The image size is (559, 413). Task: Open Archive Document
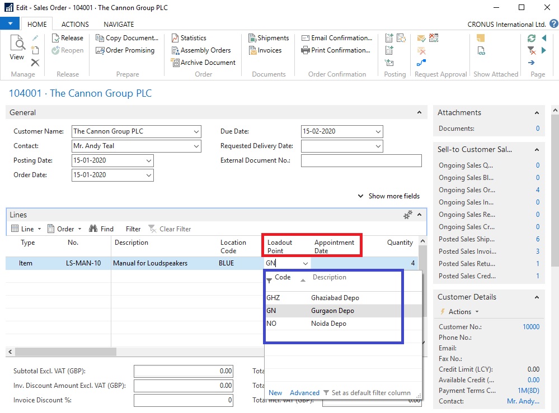point(176,63)
